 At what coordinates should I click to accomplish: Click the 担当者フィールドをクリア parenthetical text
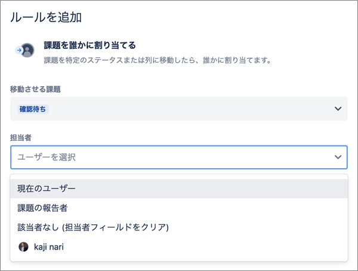115,227
